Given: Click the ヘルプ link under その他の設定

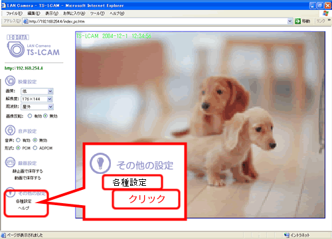Looking at the screenshot, I should [x=23, y=208].
